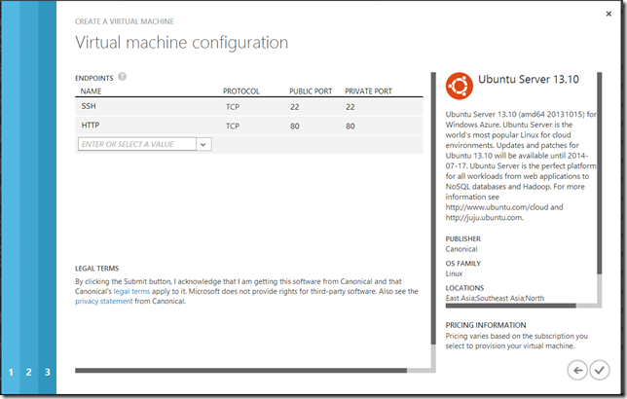Open the endpoint name dropdown arrow
Screen dimensions: 627x399
coord(203,144)
